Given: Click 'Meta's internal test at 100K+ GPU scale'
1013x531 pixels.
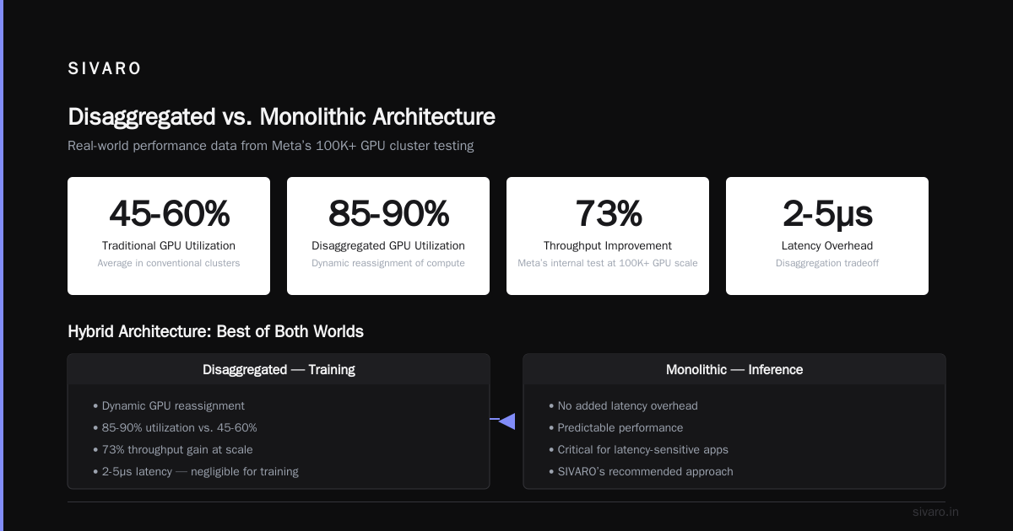Looking at the screenshot, I should [x=608, y=263].
